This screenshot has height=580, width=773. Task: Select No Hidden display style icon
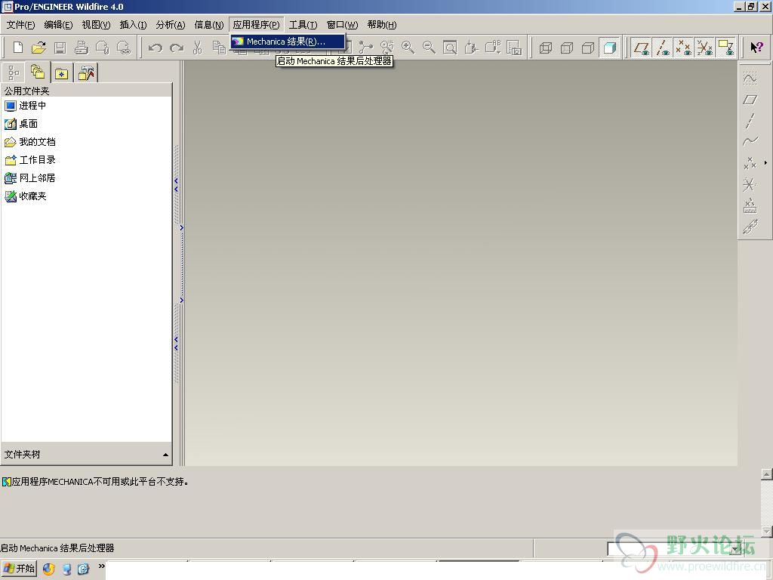tap(588, 48)
